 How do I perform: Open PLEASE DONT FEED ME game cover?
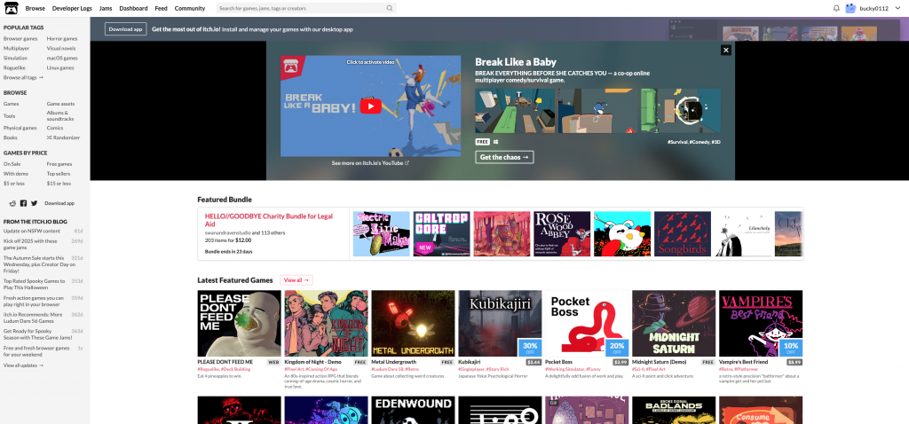[x=240, y=323]
